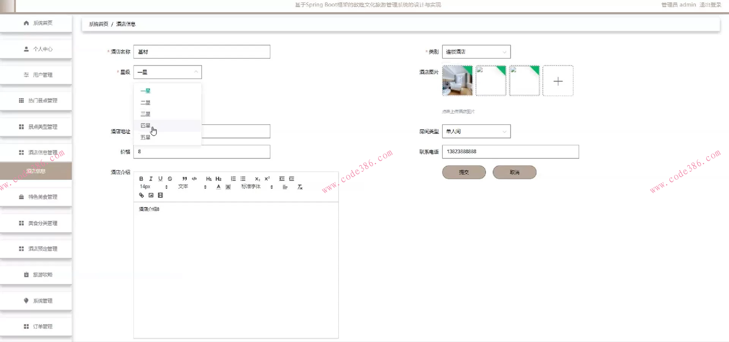Toggle strikethrough formatting in the editor
Image resolution: width=729 pixels, height=342 pixels.
[x=170, y=179]
